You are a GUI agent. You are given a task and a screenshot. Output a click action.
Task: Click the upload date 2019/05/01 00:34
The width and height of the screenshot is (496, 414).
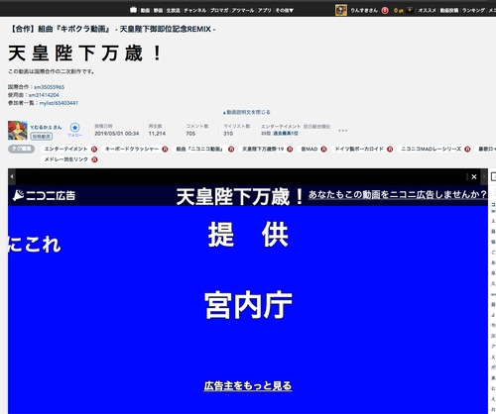tap(117, 134)
